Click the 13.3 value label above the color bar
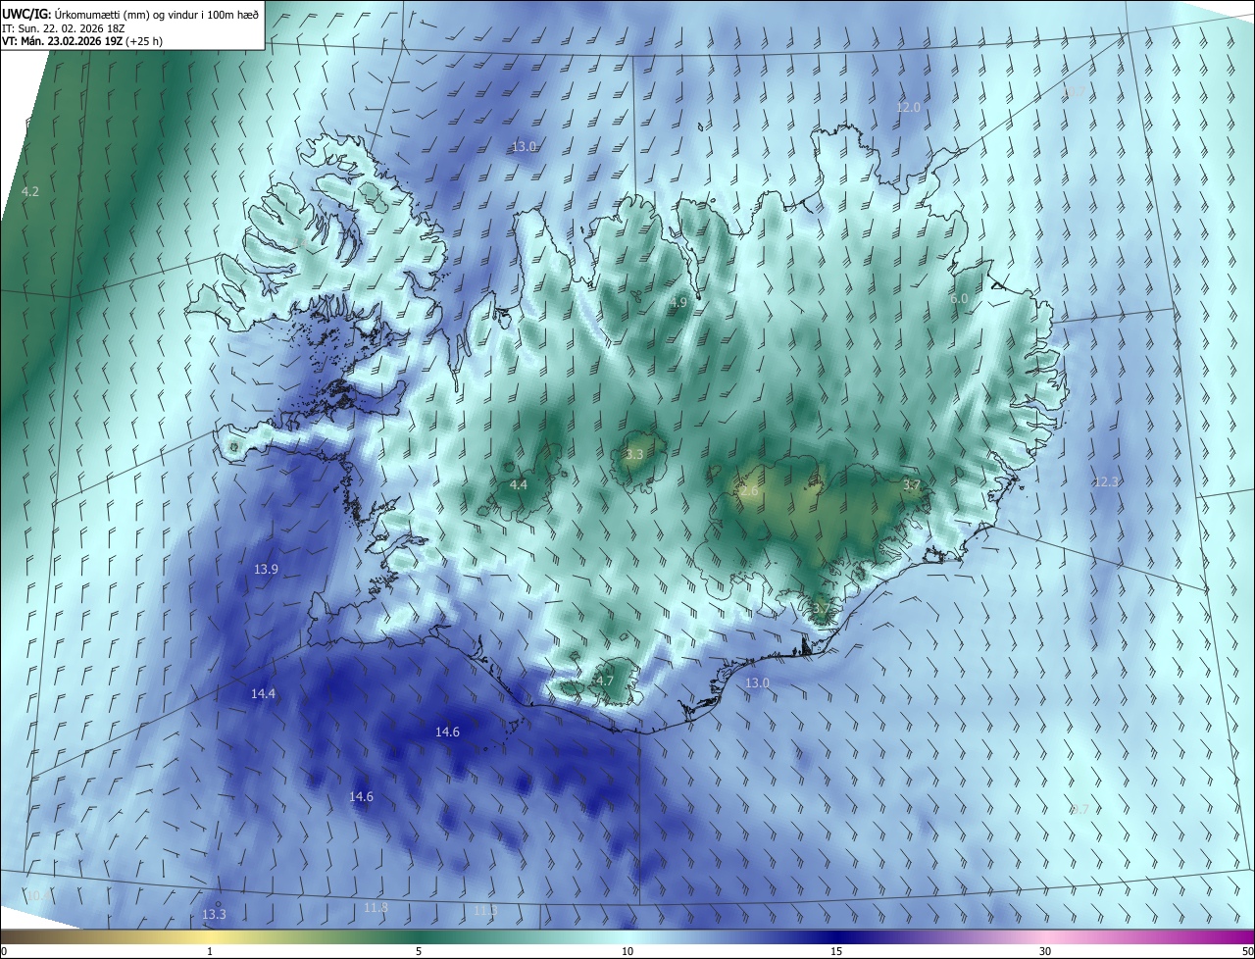This screenshot has width=1255, height=959. point(214,914)
